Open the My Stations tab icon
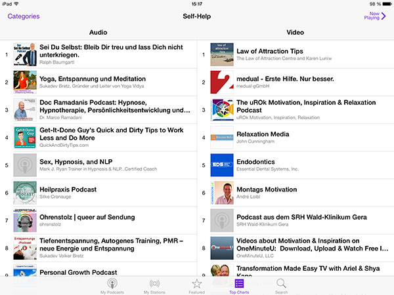This screenshot has width=394, height=295. point(154,283)
